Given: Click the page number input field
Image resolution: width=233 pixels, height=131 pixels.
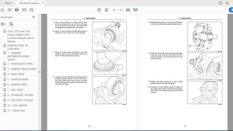Looking at the screenshot, I should click(x=114, y=10).
